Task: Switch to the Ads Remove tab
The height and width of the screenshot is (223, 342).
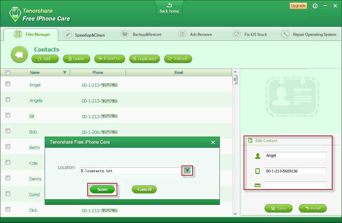Action: point(195,34)
